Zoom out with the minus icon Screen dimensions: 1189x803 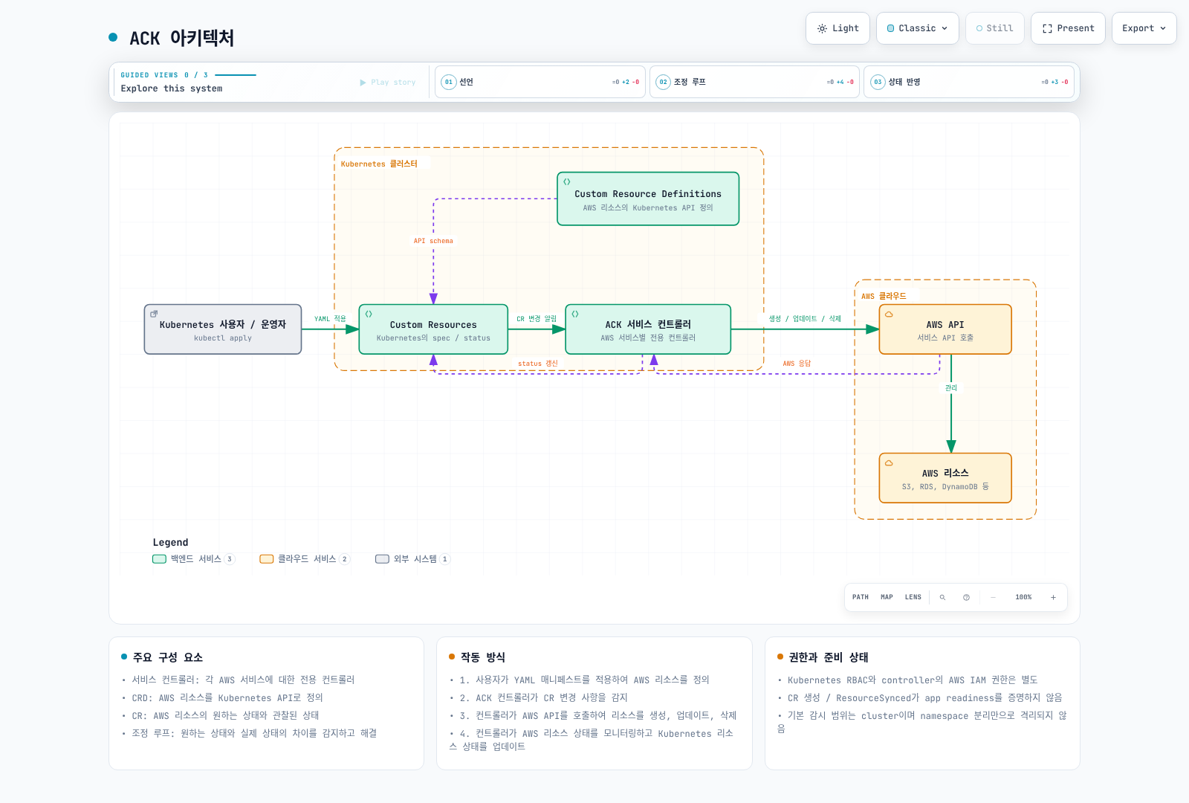[993, 597]
